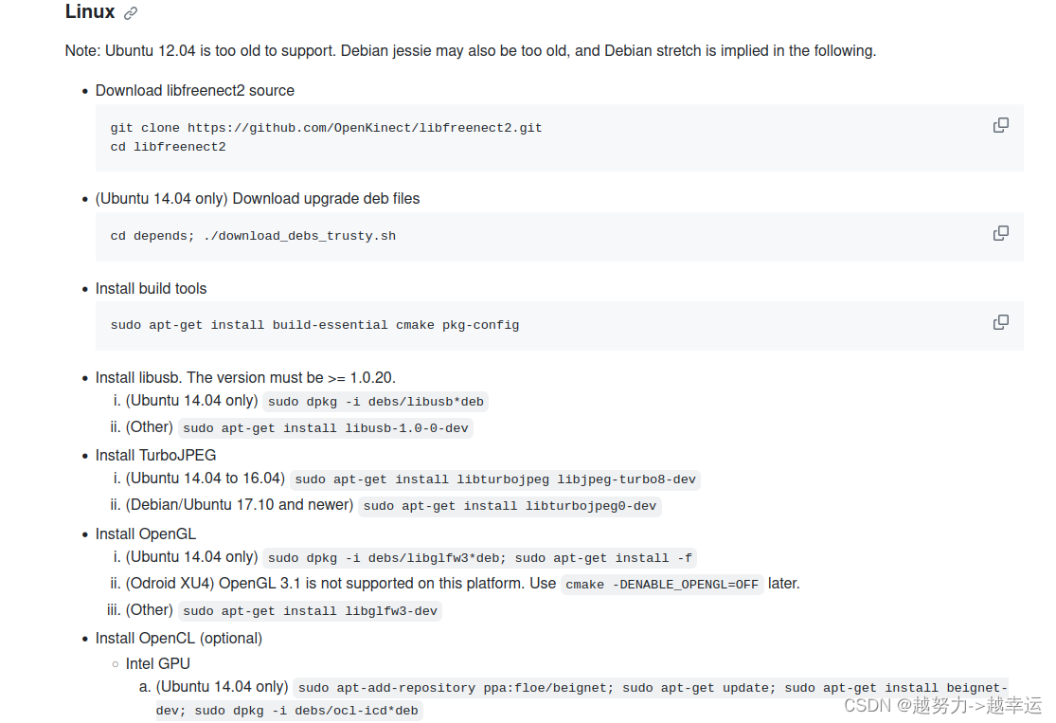The height and width of the screenshot is (723, 1056).
Task: Click the anchor link beside the Linux heading
Action: (x=130, y=12)
